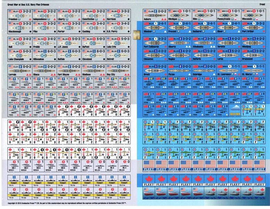Select the MS01 minesweeper counter
The width and height of the screenshot is (270, 209).
pos(14,165)
